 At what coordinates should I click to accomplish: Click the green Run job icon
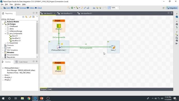(x=72, y=8)
